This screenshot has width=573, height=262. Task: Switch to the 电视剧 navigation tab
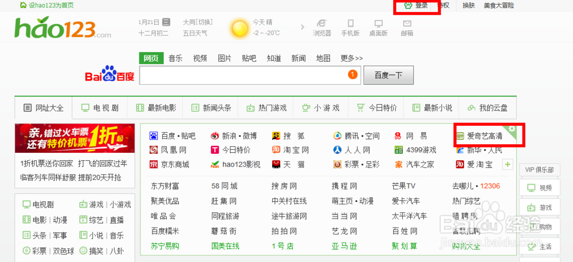pyautogui.click(x=100, y=108)
